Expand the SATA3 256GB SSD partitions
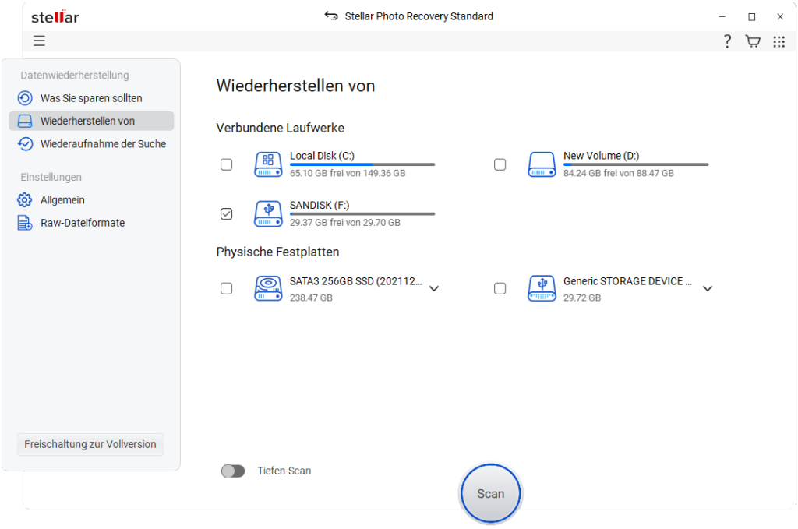Viewport: 798px width, 529px height. pos(434,288)
